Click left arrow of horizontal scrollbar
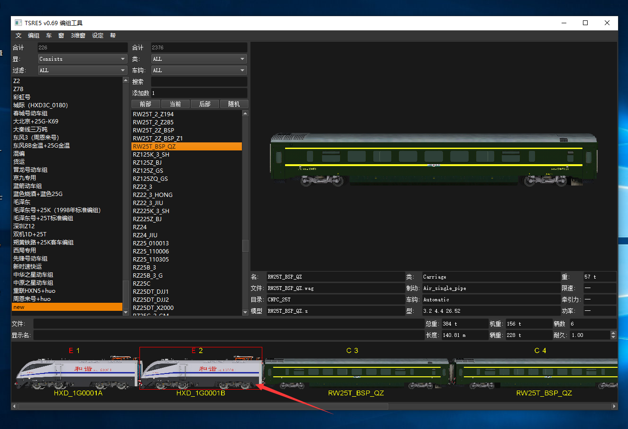628x429 pixels. (14, 406)
